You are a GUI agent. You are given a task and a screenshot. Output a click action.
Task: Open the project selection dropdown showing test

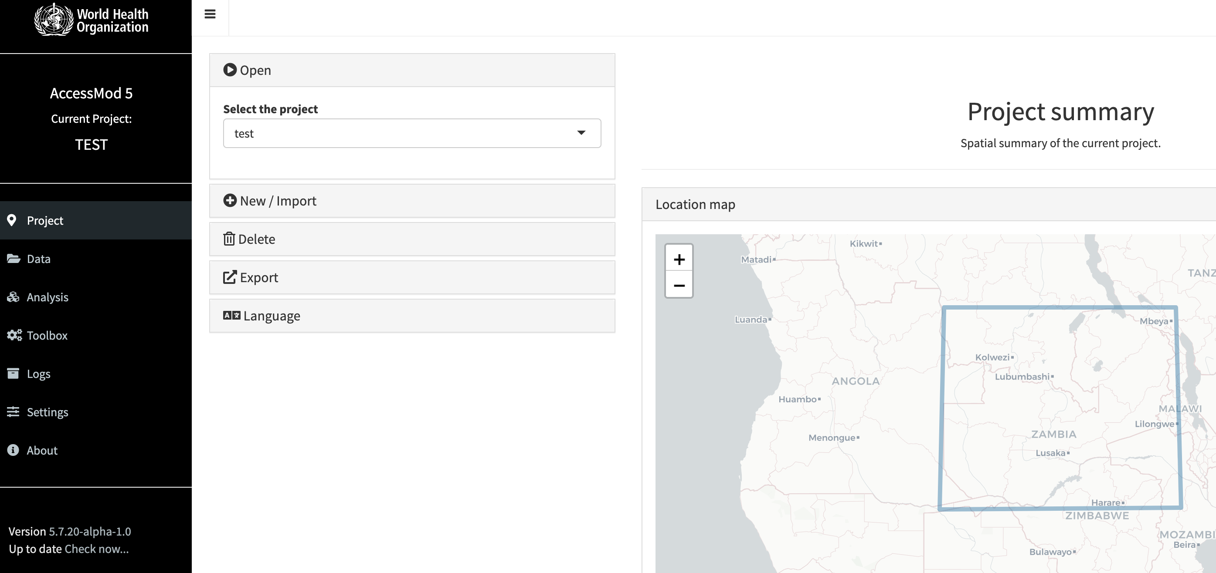(x=411, y=133)
